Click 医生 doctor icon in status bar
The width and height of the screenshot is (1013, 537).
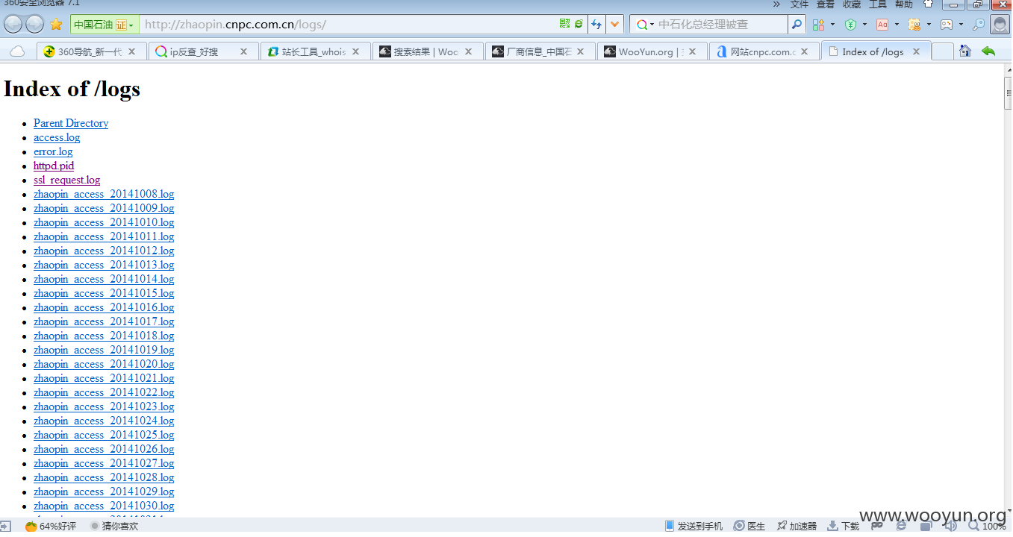point(749,526)
